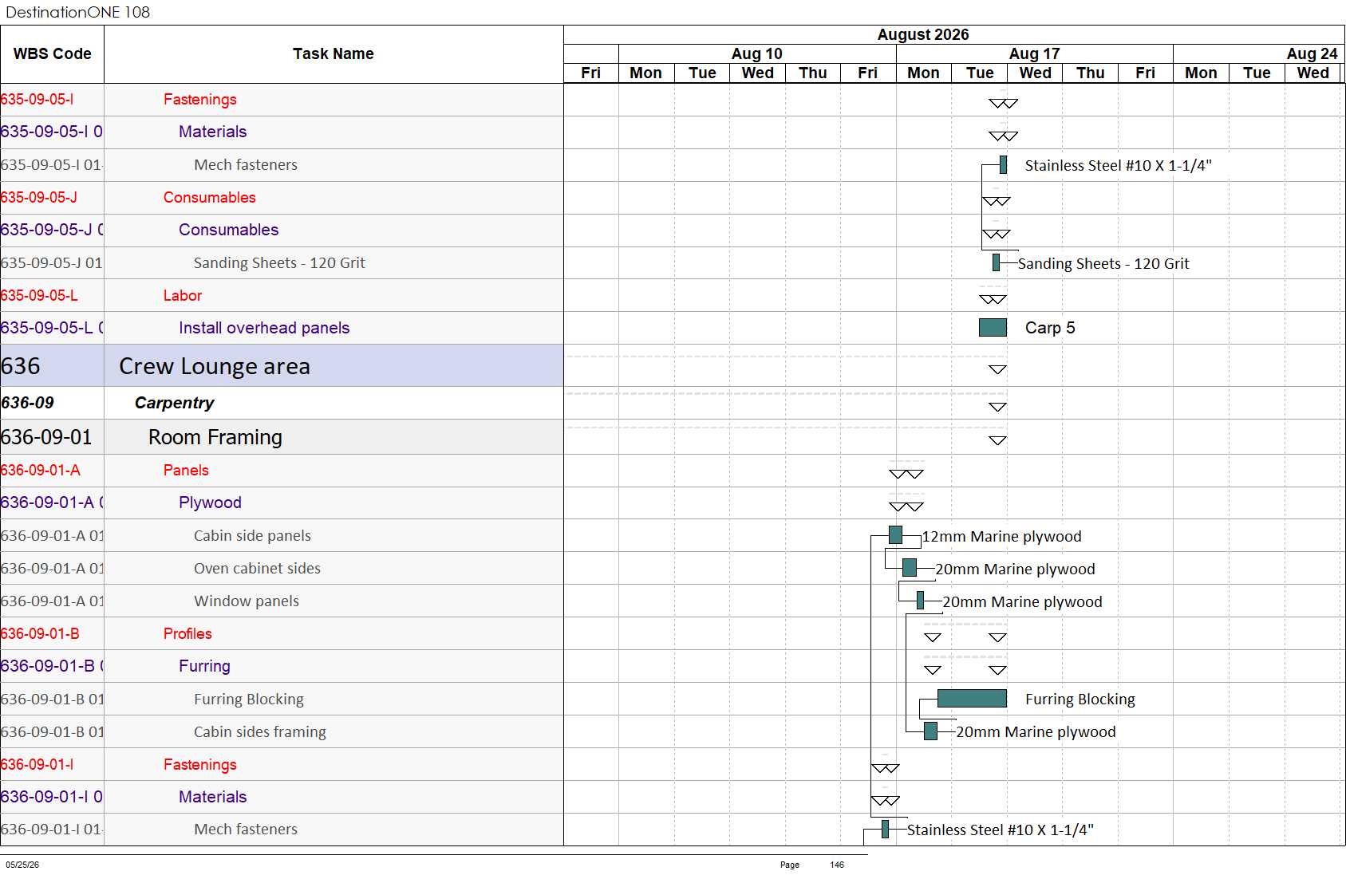
Task: Click the Carpentry summary row
Action: pos(282,403)
